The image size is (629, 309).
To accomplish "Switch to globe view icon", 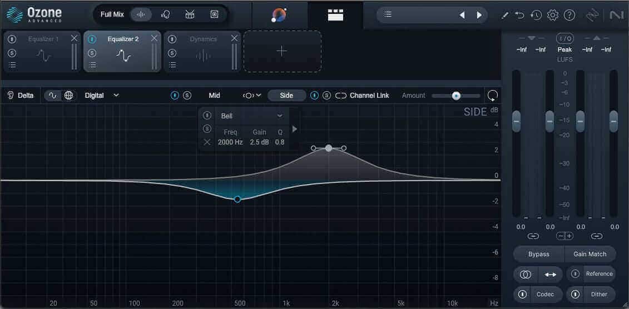I will tap(69, 96).
